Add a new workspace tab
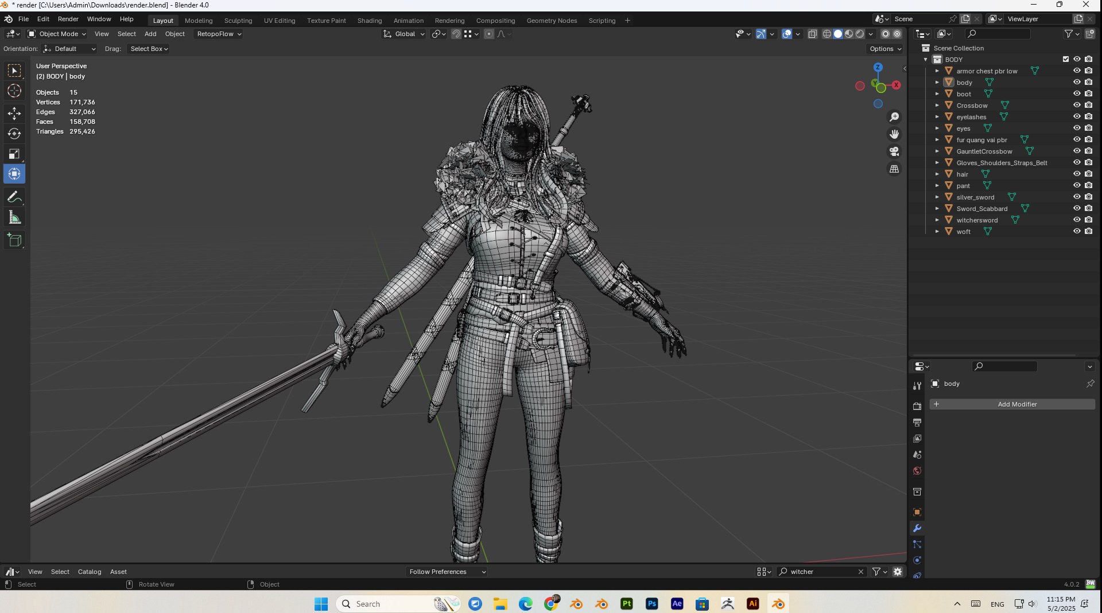 click(x=627, y=21)
